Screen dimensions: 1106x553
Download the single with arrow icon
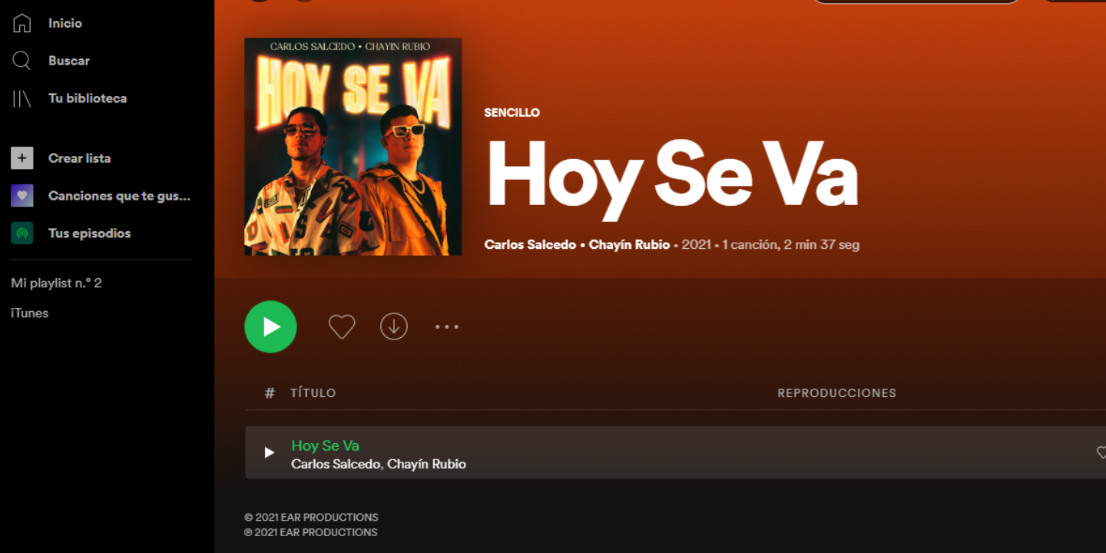(x=394, y=326)
